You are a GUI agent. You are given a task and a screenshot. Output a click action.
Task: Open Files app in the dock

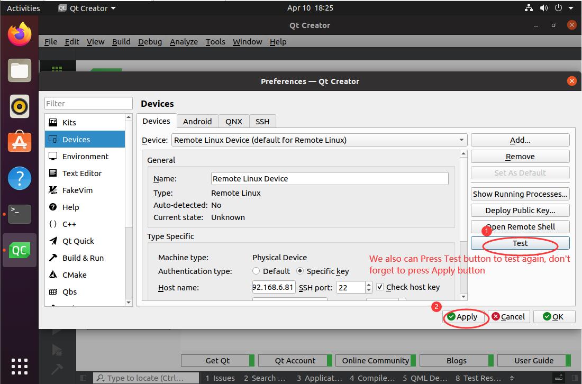pyautogui.click(x=19, y=70)
